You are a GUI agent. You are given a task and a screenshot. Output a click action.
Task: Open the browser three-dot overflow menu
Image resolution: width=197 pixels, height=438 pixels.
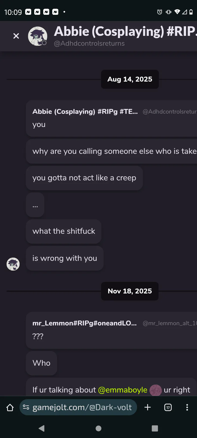click(x=187, y=407)
